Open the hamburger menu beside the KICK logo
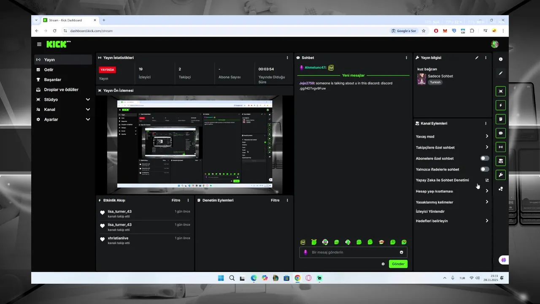540x304 pixels. tap(39, 44)
